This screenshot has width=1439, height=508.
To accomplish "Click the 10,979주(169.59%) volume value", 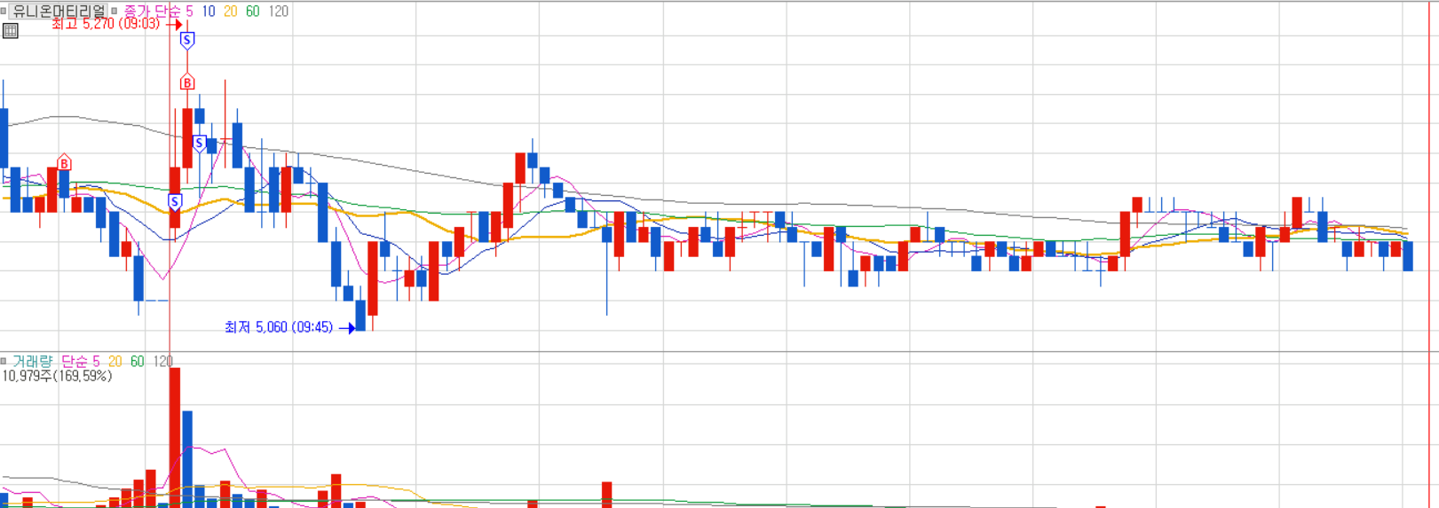I will pos(57,376).
